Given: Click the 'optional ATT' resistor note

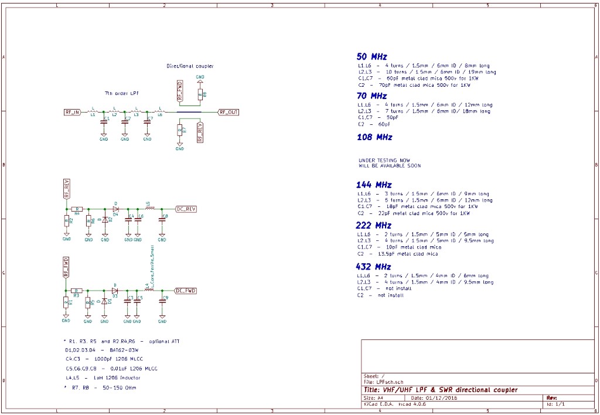Looking at the screenshot, I should (x=164, y=342).
